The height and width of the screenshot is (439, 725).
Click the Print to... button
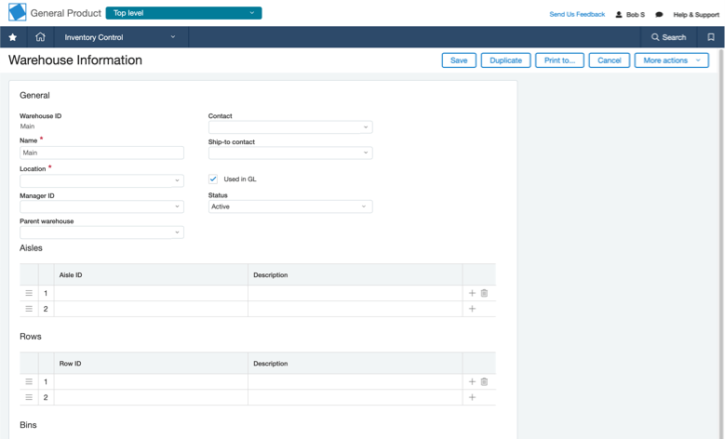pos(559,60)
